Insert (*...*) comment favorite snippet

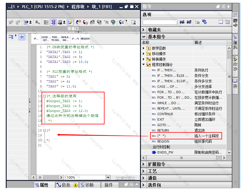[x=75, y=39]
